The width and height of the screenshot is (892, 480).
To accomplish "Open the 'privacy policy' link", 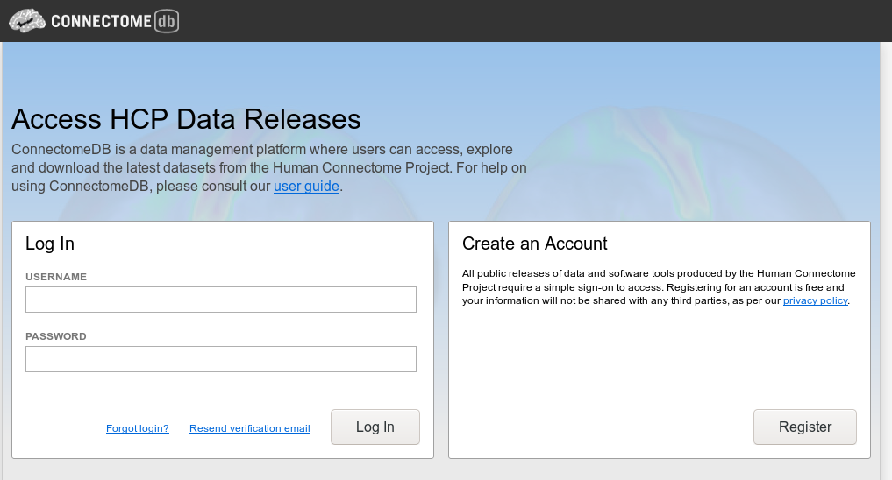I will coord(815,300).
